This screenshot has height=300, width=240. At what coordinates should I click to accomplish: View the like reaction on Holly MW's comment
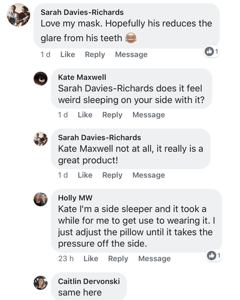pos(214,255)
